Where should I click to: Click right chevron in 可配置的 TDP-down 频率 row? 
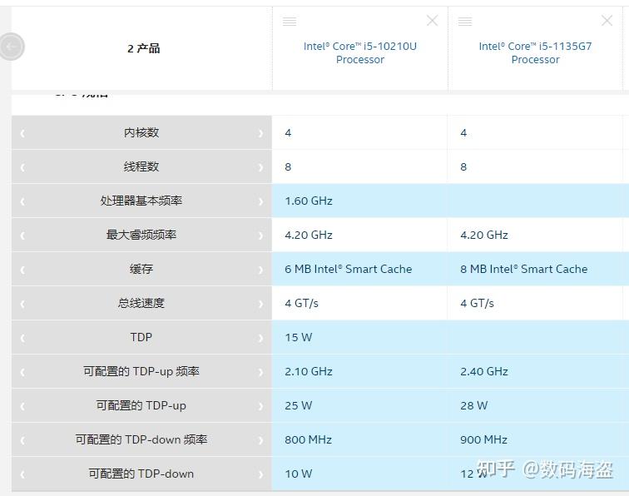coord(260,439)
